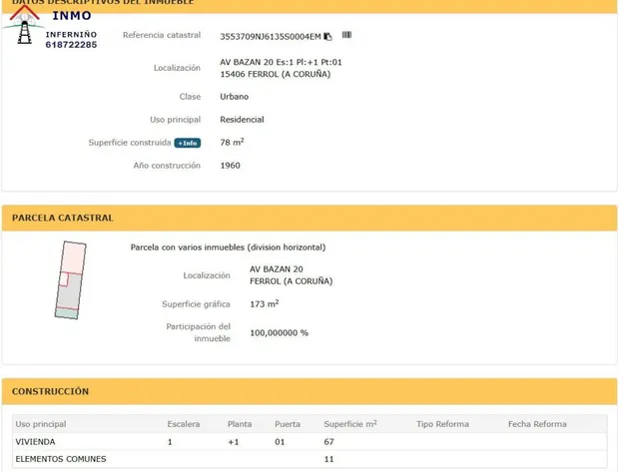Click the Tipo Reforma column header
Viewport: 639px width, 472px height.
click(442, 424)
